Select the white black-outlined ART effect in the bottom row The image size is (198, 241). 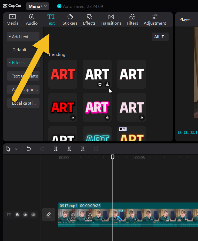tap(63, 134)
